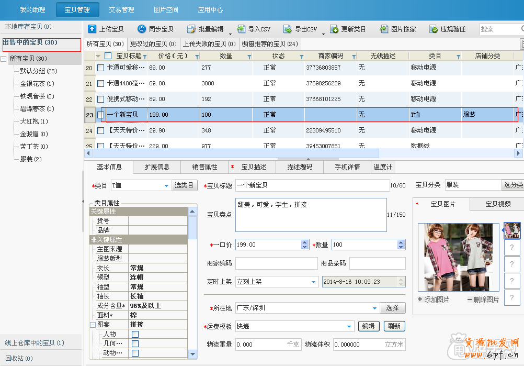Collapse the 所有宝贝 tree node
Image resolution: width=524 pixels, height=366 pixels.
[x=4, y=59]
